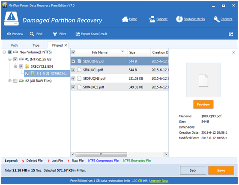Click the scrollbar right arrow
Viewport: 239px width, 185px height.
click(x=166, y=154)
